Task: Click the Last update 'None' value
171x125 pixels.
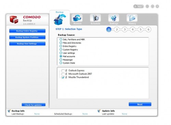Action: click(x=124, y=114)
